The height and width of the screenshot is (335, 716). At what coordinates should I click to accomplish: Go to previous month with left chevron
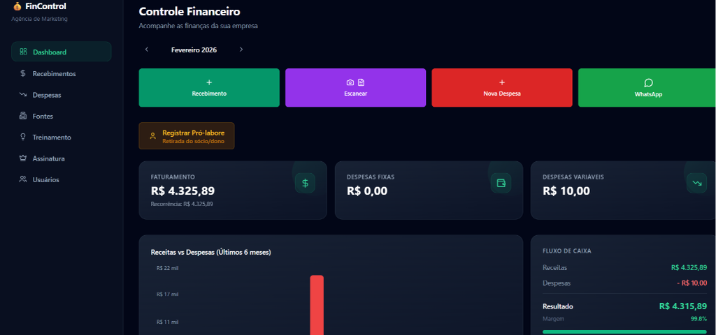point(147,50)
